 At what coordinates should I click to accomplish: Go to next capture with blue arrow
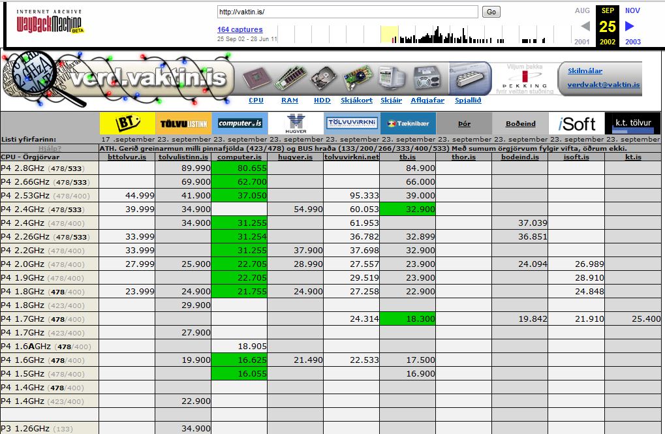[x=630, y=26]
